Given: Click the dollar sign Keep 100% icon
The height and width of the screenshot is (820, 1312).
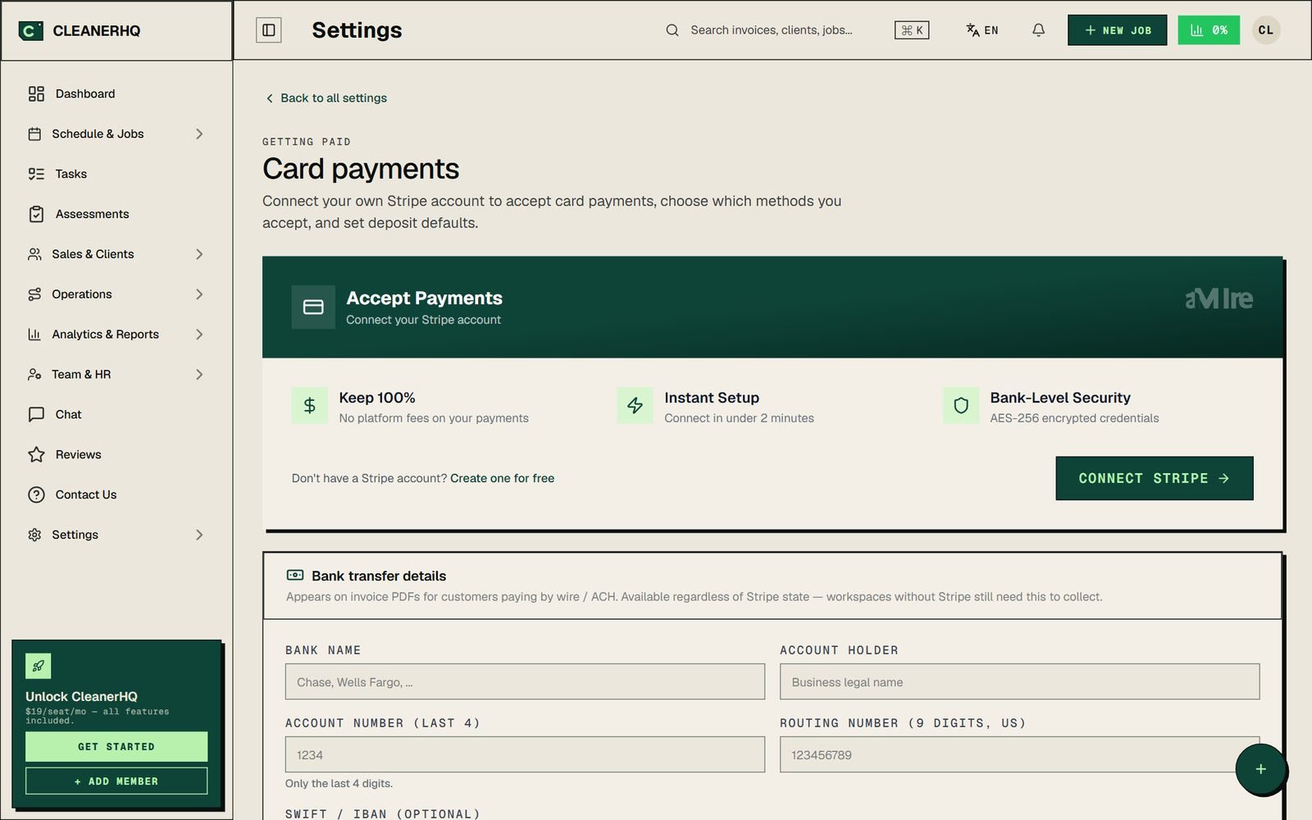Looking at the screenshot, I should click(310, 406).
